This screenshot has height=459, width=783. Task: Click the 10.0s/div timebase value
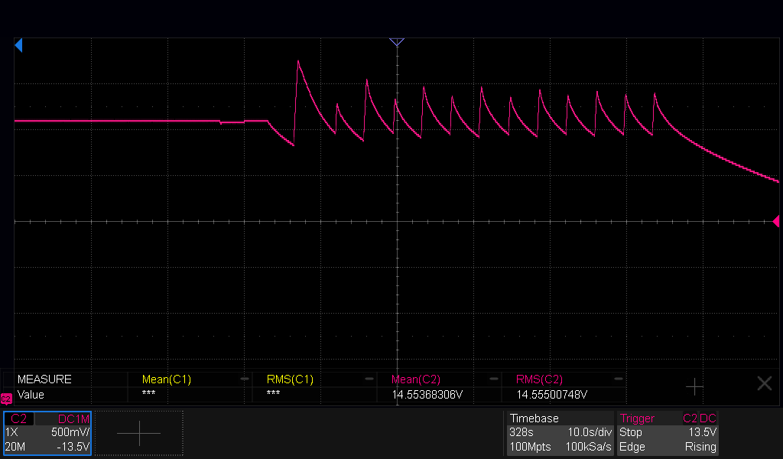tap(590, 432)
